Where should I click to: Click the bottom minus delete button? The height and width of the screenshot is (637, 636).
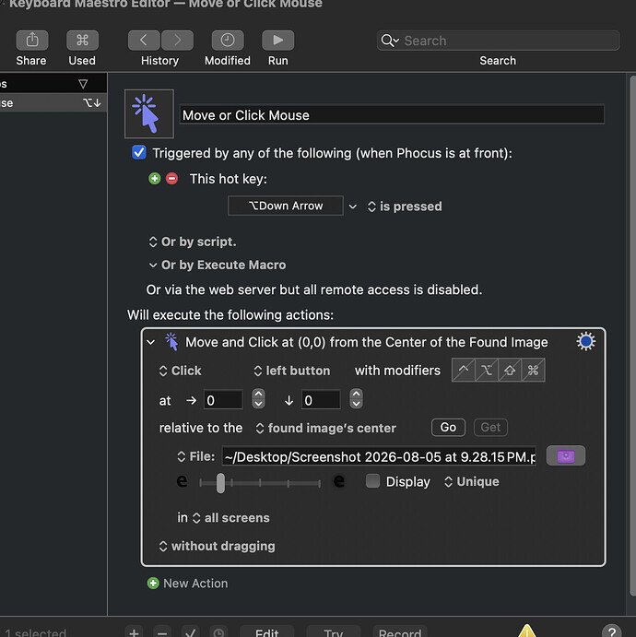[162, 631]
